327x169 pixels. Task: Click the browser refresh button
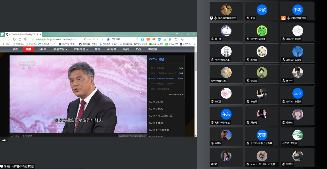14,39
